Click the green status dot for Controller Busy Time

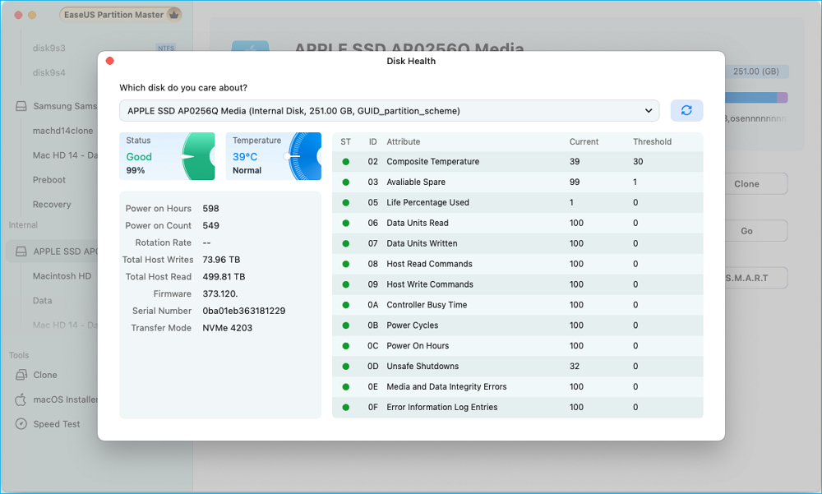346,305
